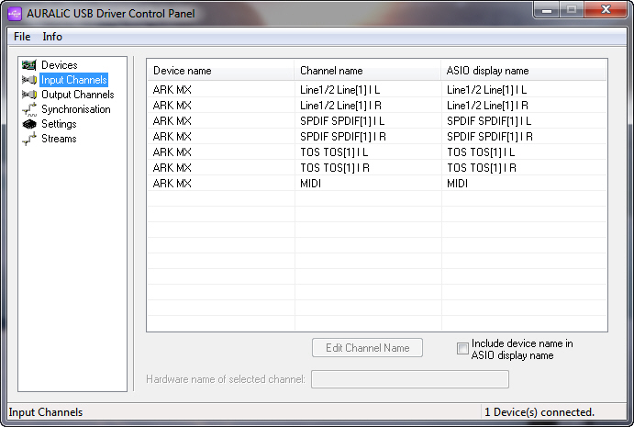The height and width of the screenshot is (427, 634).
Task: Click the Devices circuit board icon
Action: click(x=29, y=65)
